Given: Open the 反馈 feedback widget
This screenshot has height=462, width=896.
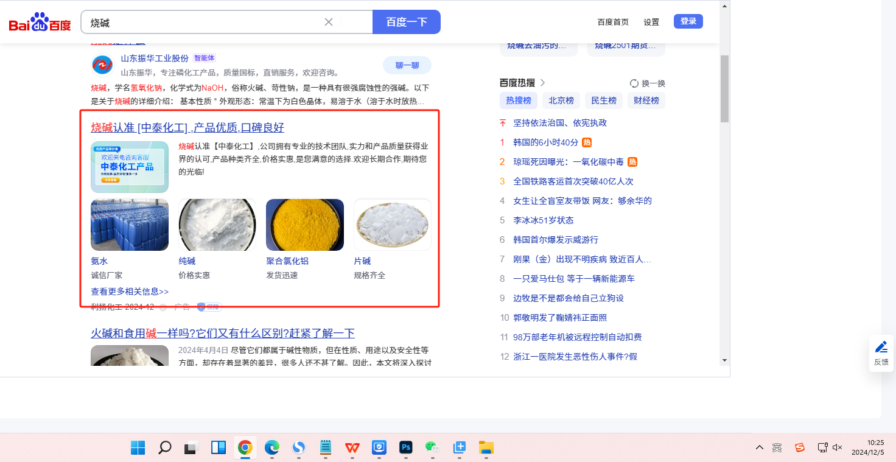Looking at the screenshot, I should click(x=881, y=353).
